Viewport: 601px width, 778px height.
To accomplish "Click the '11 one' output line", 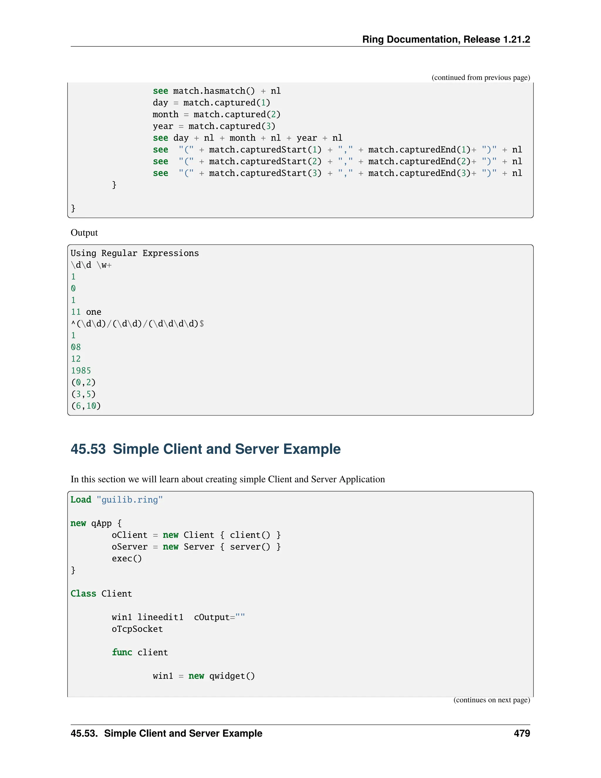I will click(x=86, y=312).
